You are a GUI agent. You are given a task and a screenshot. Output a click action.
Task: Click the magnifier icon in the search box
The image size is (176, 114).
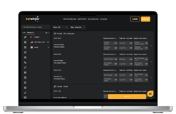coord(24,27)
